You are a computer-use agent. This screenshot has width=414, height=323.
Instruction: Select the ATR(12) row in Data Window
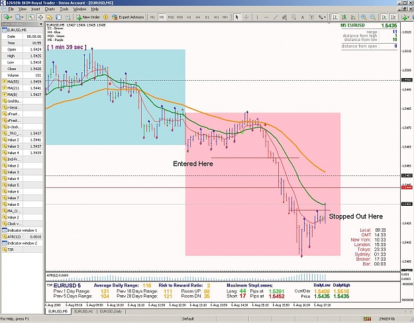pyautogui.click(x=22, y=237)
